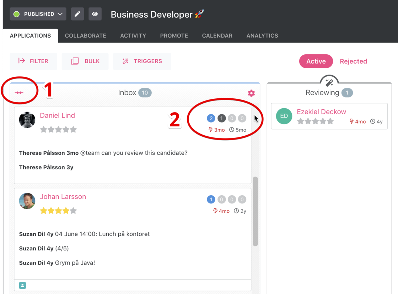
Task: Click the 5mo clock time indicator
Action: 238,130
